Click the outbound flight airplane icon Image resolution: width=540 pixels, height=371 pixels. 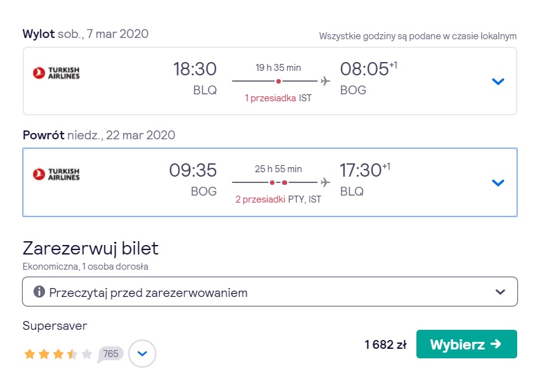[325, 81]
